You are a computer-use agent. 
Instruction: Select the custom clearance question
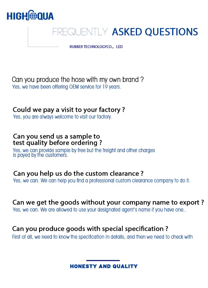[x=78, y=174]
